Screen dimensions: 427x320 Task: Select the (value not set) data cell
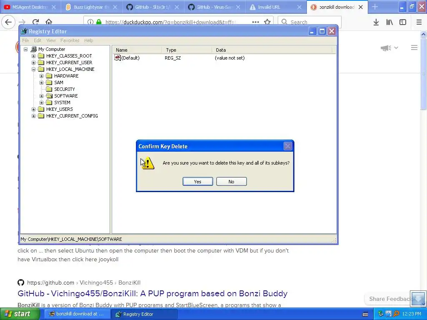(230, 58)
